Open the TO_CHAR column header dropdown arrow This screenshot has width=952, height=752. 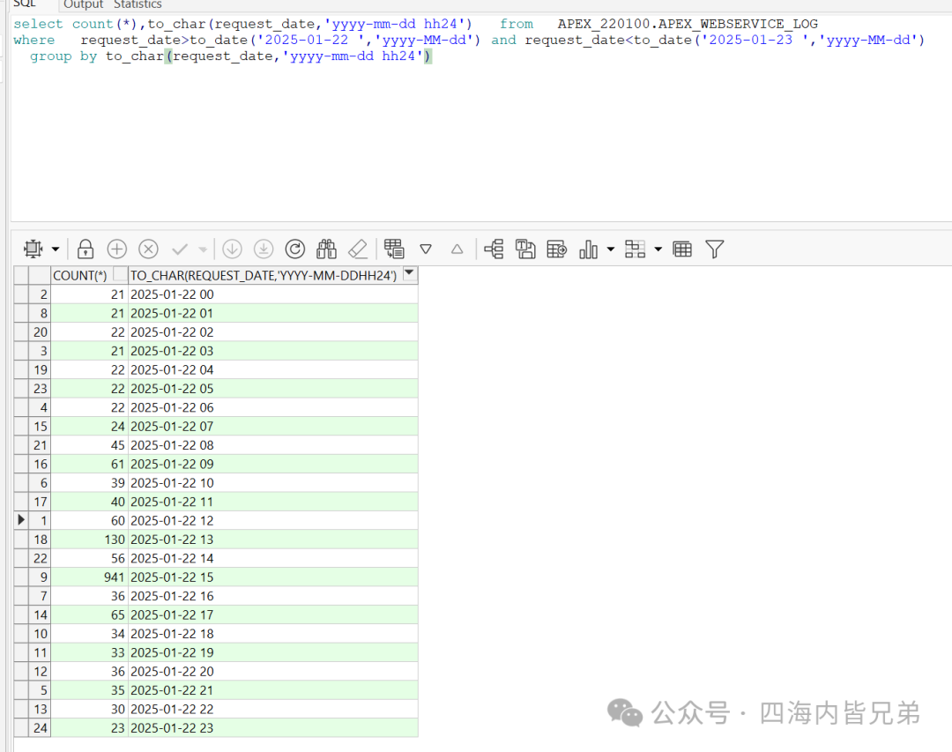[410, 273]
